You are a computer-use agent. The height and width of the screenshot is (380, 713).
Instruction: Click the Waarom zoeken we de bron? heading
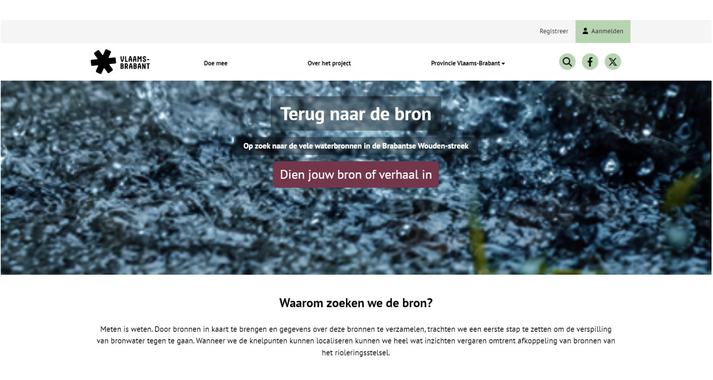[x=356, y=303]
